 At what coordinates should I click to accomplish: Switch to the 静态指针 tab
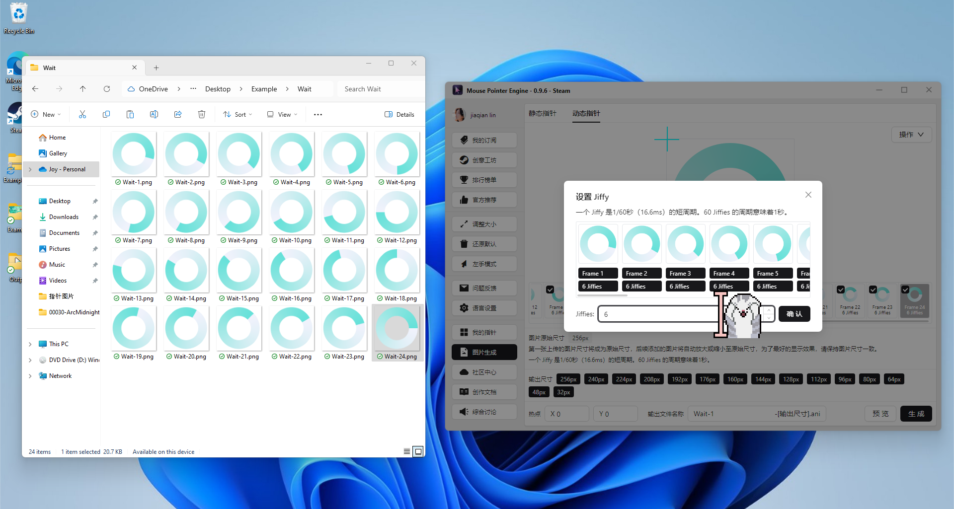(542, 114)
